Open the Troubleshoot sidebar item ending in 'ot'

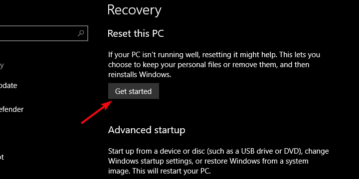(2, 157)
